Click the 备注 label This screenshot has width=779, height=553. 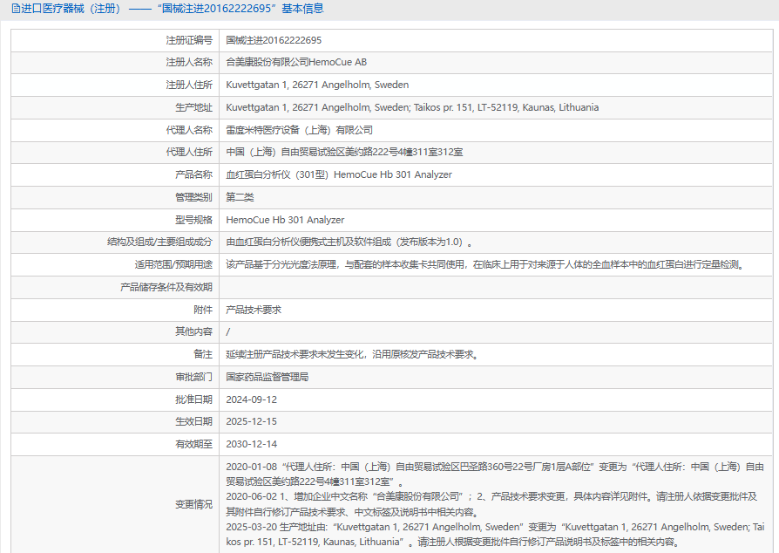click(203, 355)
